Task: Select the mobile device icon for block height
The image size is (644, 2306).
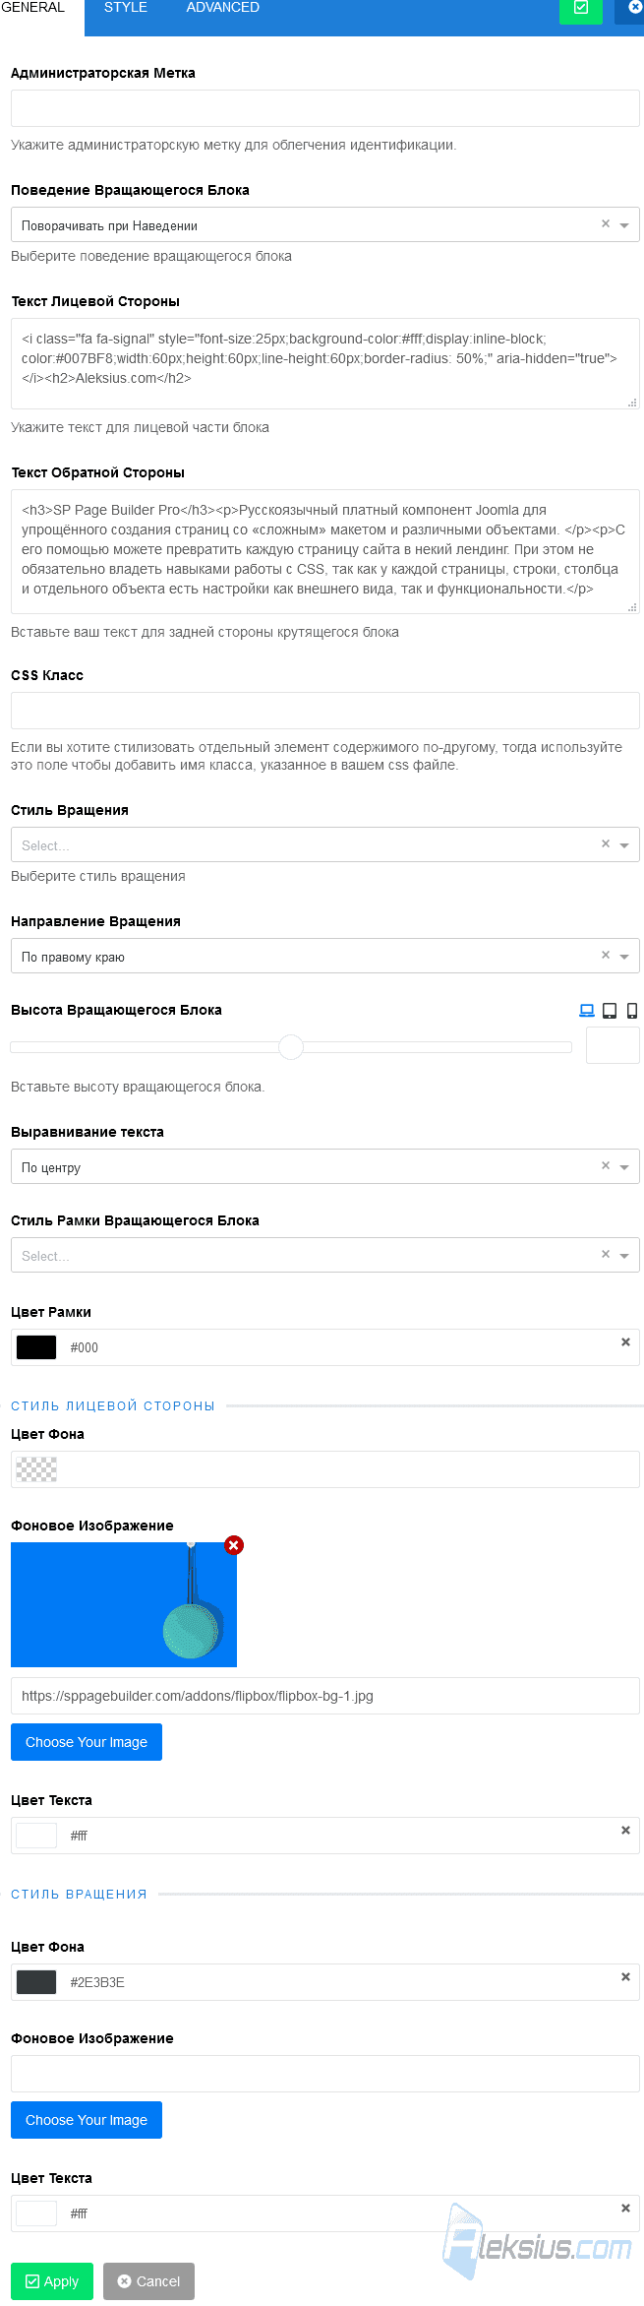Action: click(x=632, y=1010)
